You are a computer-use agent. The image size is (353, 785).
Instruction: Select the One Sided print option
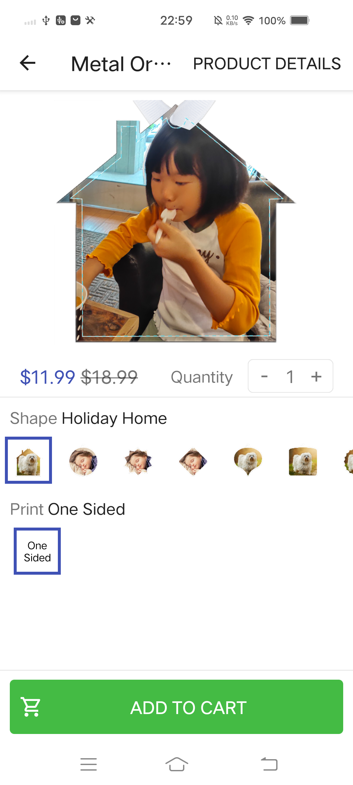point(37,551)
